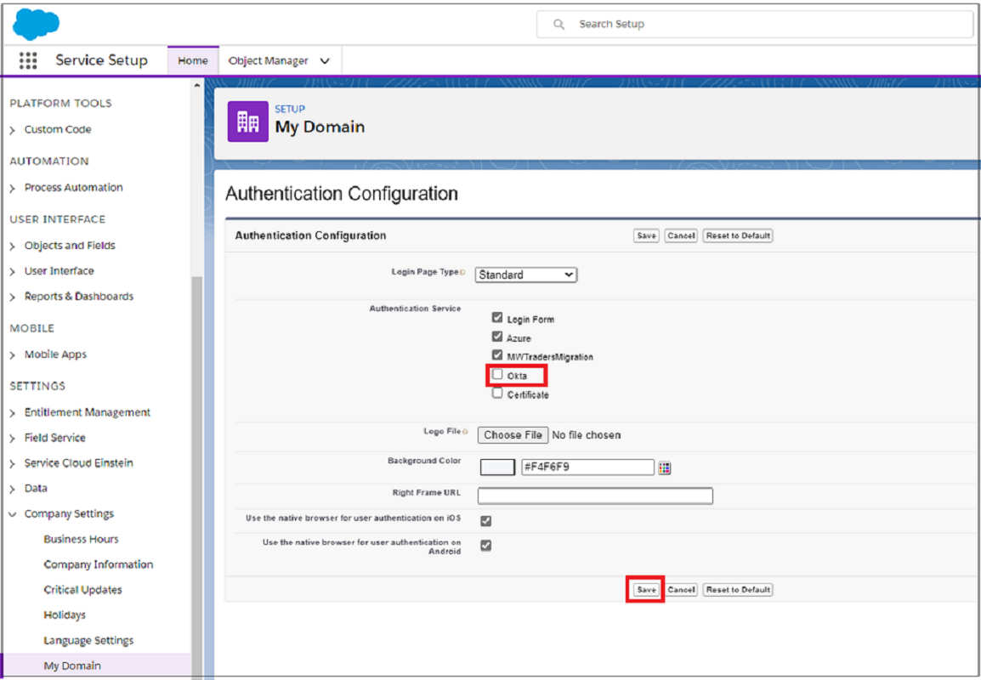This screenshot has height=680, width=981.
Task: Check the Certificate authentication service
Action: pyautogui.click(x=497, y=392)
